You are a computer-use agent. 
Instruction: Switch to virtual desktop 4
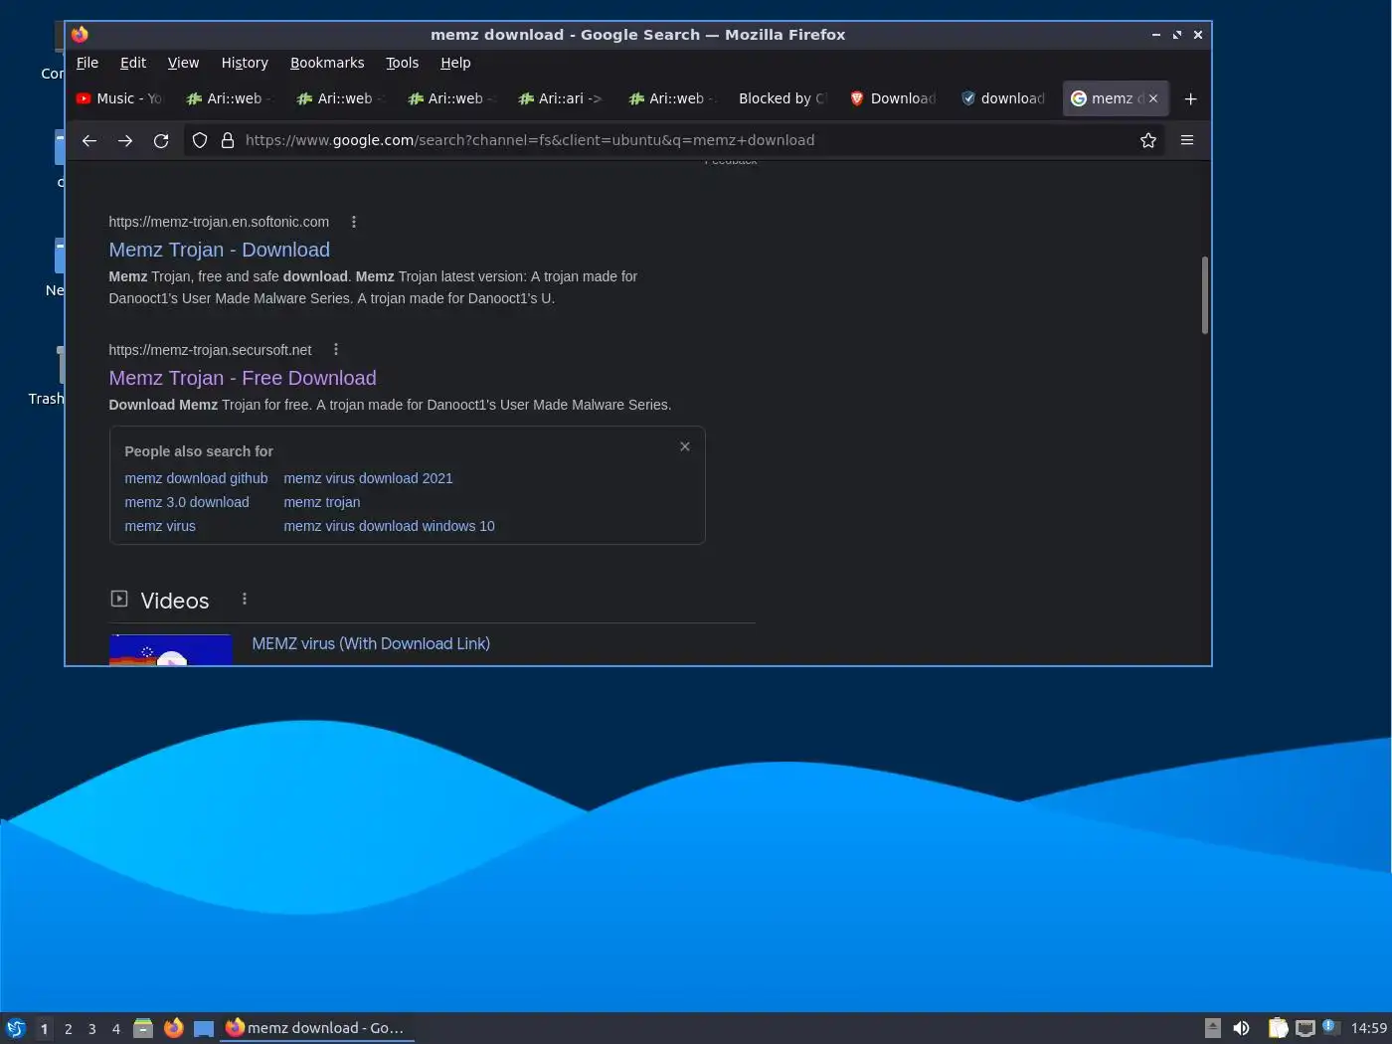[116, 1028]
